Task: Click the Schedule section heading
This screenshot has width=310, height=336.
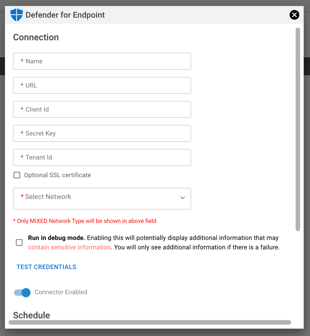Action: (x=31, y=315)
